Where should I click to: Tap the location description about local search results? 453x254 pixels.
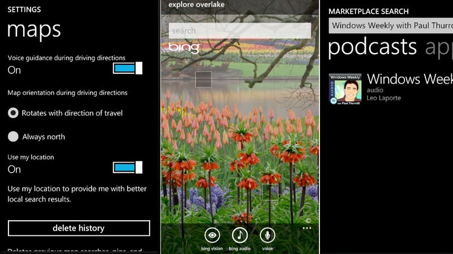77,194
